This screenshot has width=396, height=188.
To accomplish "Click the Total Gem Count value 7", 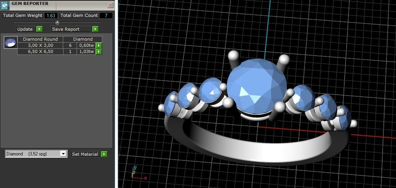I will click(106, 15).
